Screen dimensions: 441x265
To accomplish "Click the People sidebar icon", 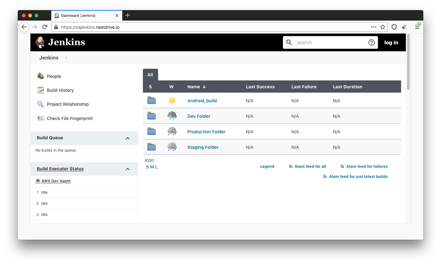I will [41, 76].
